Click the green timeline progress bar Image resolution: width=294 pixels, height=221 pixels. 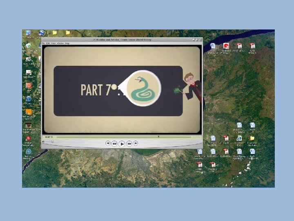tap(124, 137)
